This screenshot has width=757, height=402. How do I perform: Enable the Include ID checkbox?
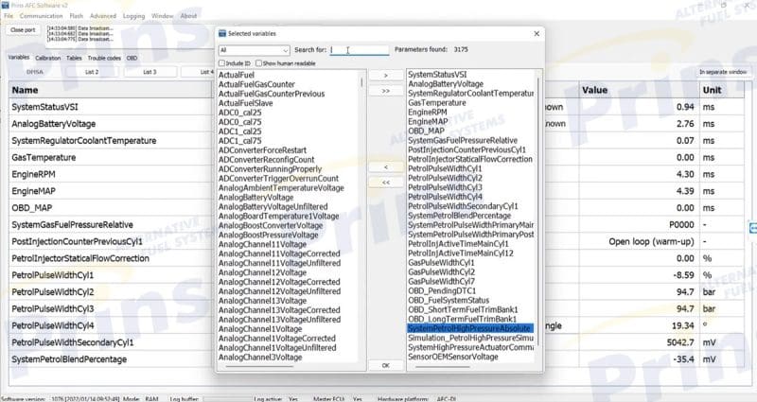click(221, 62)
